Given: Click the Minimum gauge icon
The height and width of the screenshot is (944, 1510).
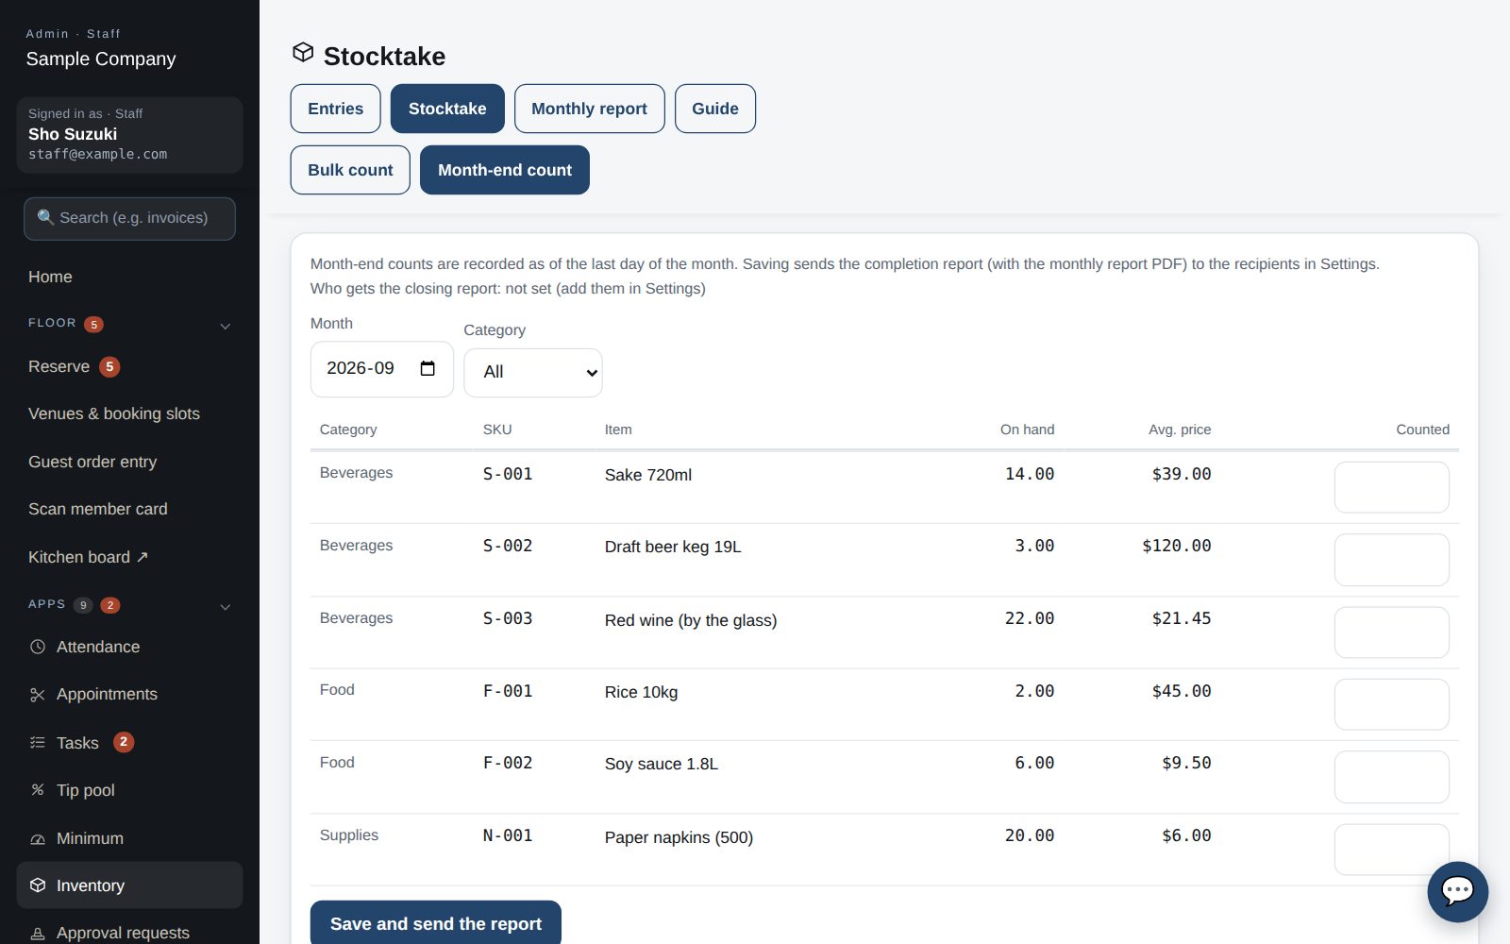Looking at the screenshot, I should pos(38,838).
